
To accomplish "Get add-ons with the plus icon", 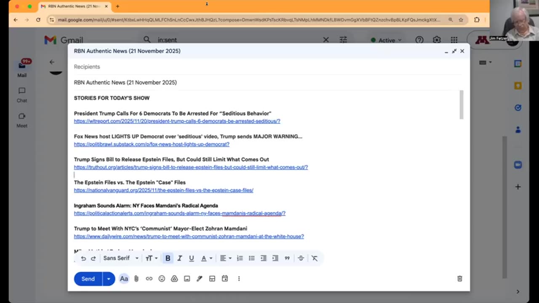I will (x=518, y=187).
